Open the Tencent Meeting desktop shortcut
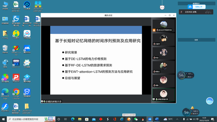 [x=27, y=49]
